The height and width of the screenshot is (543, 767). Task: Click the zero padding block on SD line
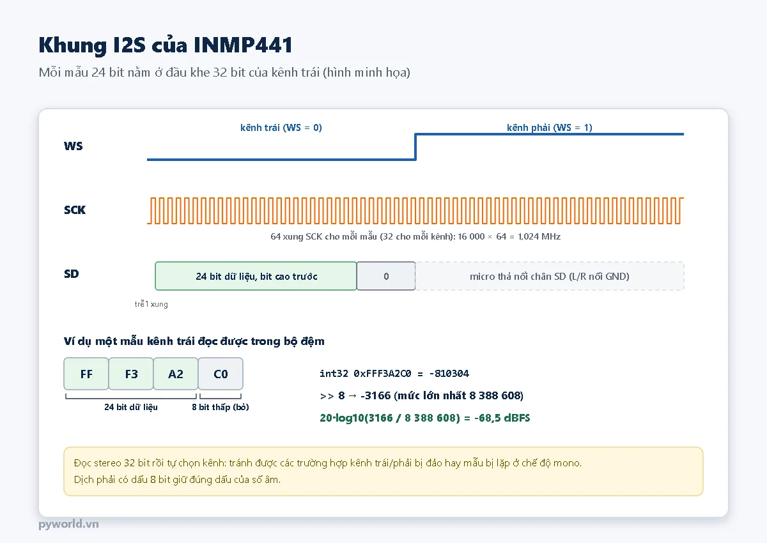(386, 276)
